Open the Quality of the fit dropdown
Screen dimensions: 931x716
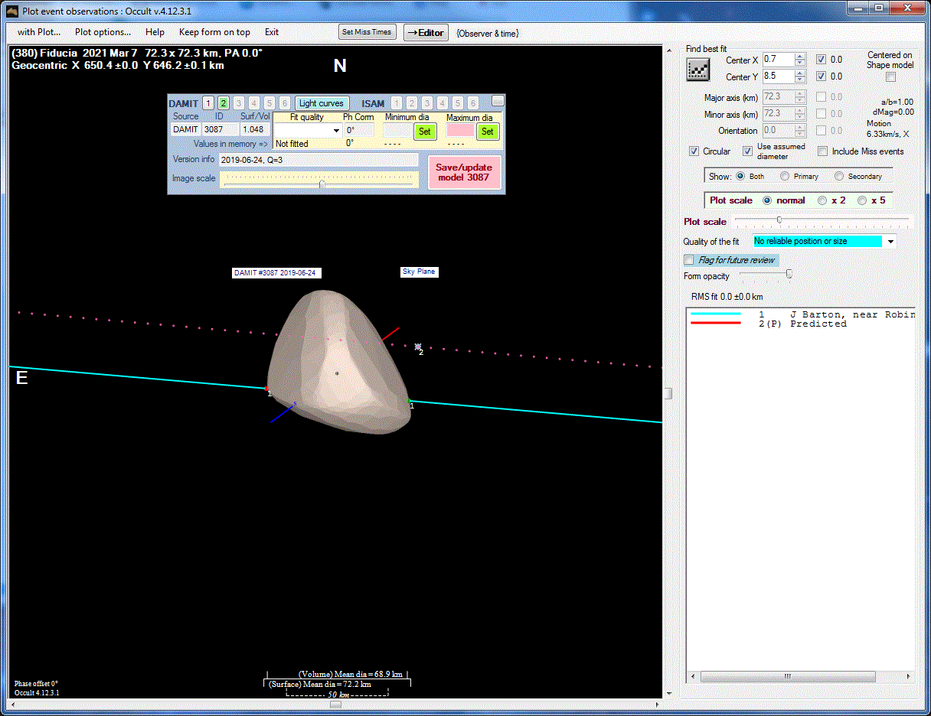890,242
